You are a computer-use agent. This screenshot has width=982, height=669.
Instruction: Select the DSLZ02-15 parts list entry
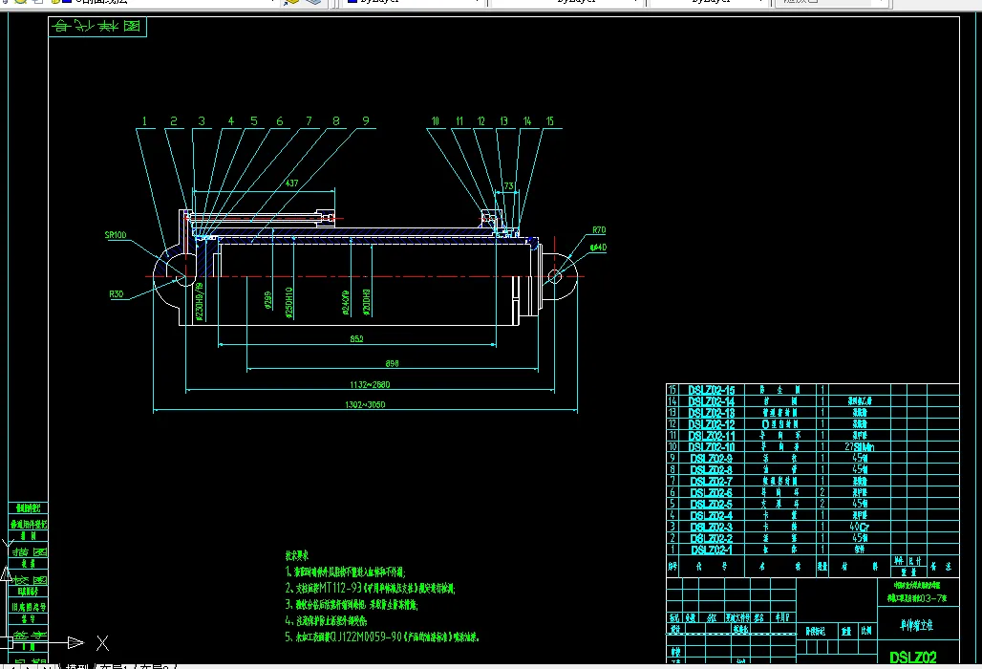[713, 390]
